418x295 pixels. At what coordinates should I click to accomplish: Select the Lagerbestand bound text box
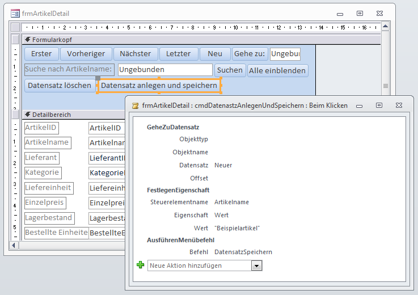coord(107,218)
